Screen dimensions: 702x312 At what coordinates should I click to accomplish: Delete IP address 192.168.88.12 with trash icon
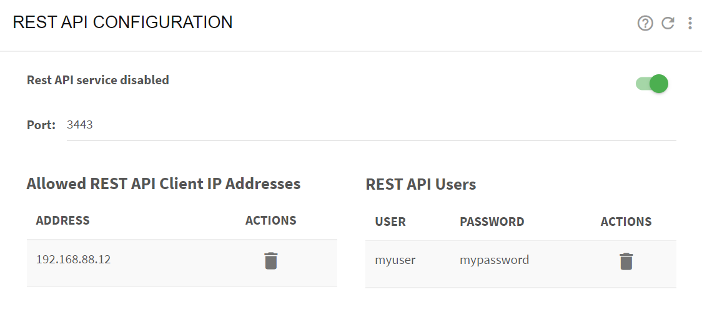point(271,261)
